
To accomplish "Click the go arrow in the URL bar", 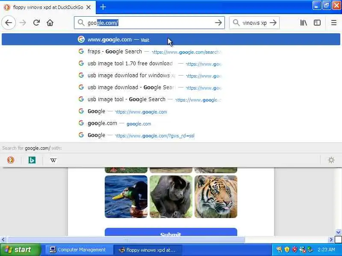I will 218,23.
